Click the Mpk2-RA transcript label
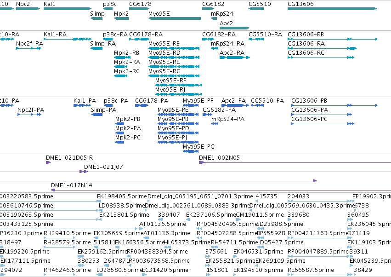391x277 pixels. 127,62
